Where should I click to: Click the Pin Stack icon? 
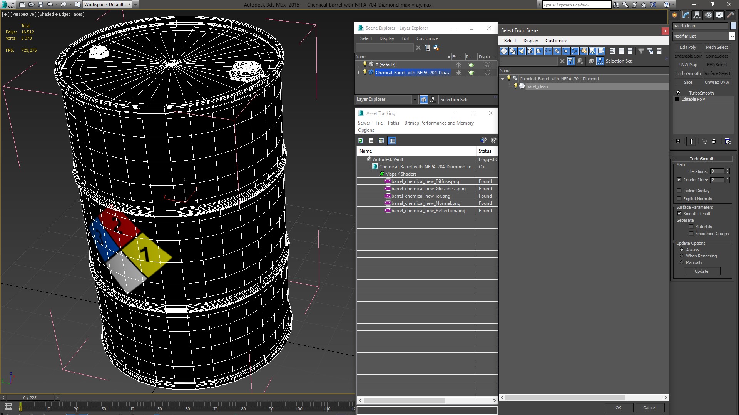(x=678, y=141)
